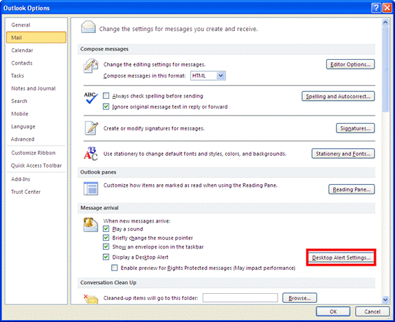Click the bell message arrival icon

tap(91, 225)
